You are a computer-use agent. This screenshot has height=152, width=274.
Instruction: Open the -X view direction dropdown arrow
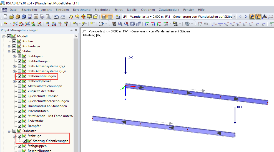(170, 24)
